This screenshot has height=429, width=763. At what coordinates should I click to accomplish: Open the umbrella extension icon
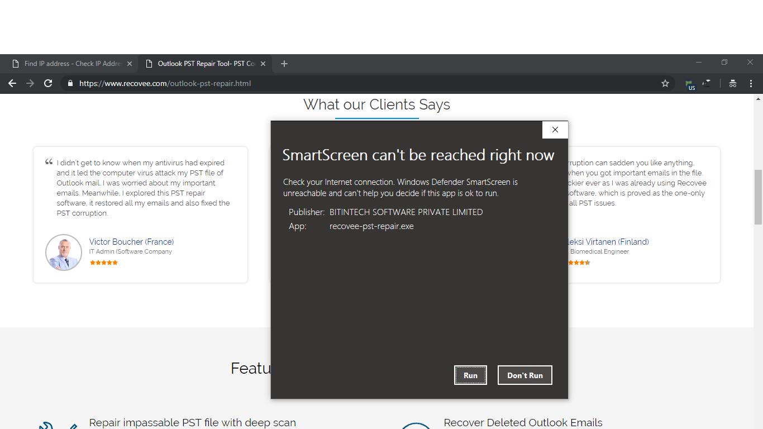point(707,83)
